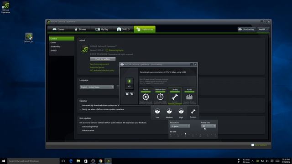Open the Drivers tab

tap(80, 29)
